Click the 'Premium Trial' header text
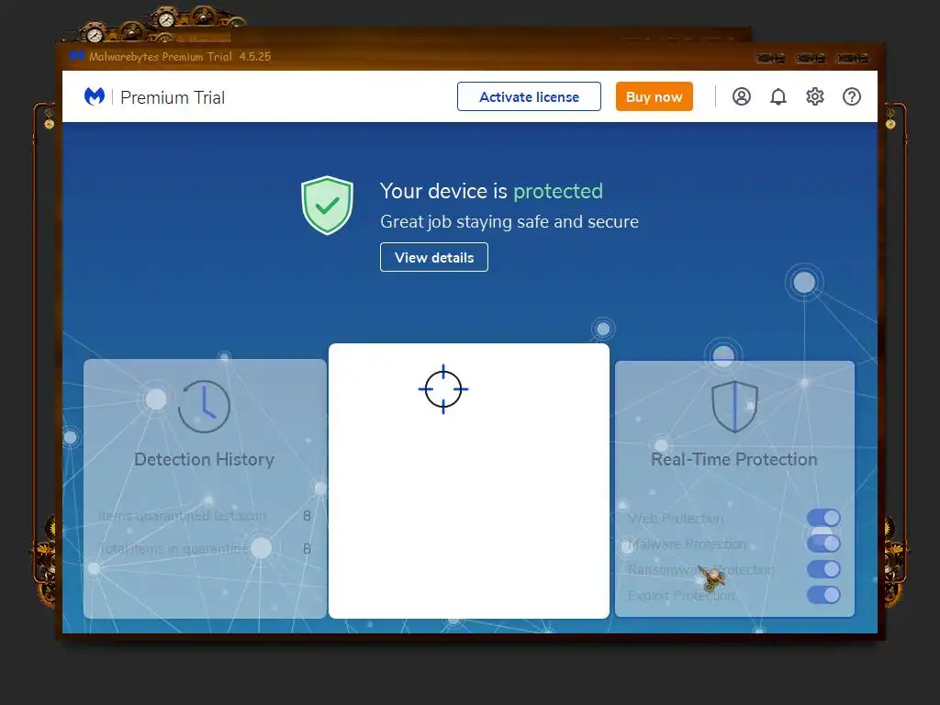 [x=173, y=97]
